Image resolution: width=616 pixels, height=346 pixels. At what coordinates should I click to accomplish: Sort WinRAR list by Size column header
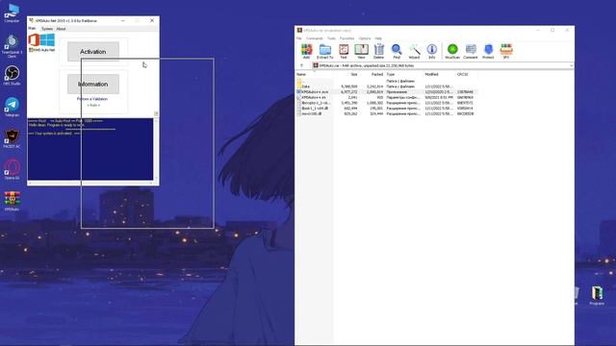pos(354,74)
